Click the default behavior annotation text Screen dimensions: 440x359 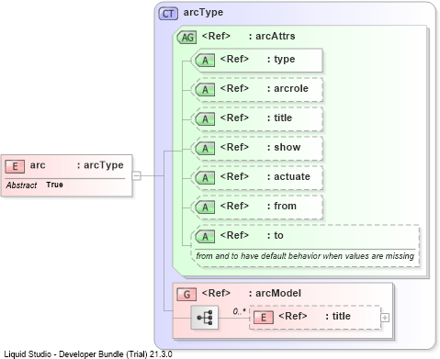tap(305, 256)
